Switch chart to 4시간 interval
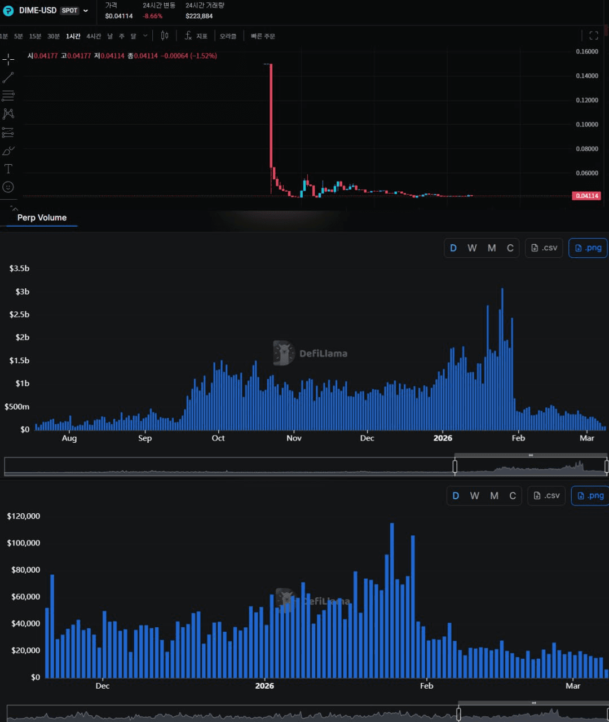609x722 pixels. point(94,36)
